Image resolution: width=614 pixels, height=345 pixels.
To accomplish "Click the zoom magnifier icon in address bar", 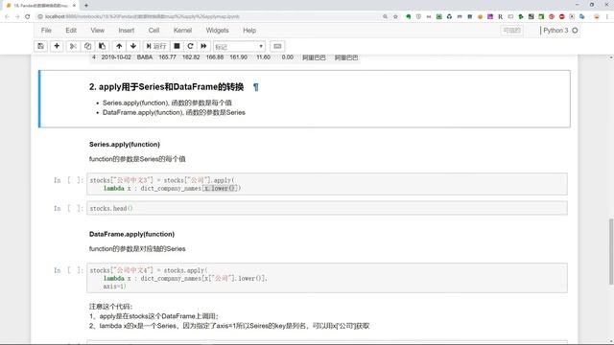I will 385,16.
